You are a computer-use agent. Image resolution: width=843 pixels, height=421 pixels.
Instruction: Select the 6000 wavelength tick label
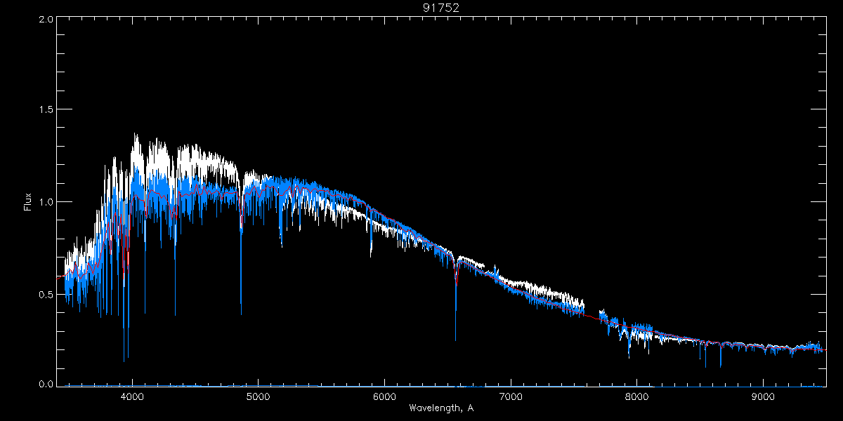[x=384, y=396]
